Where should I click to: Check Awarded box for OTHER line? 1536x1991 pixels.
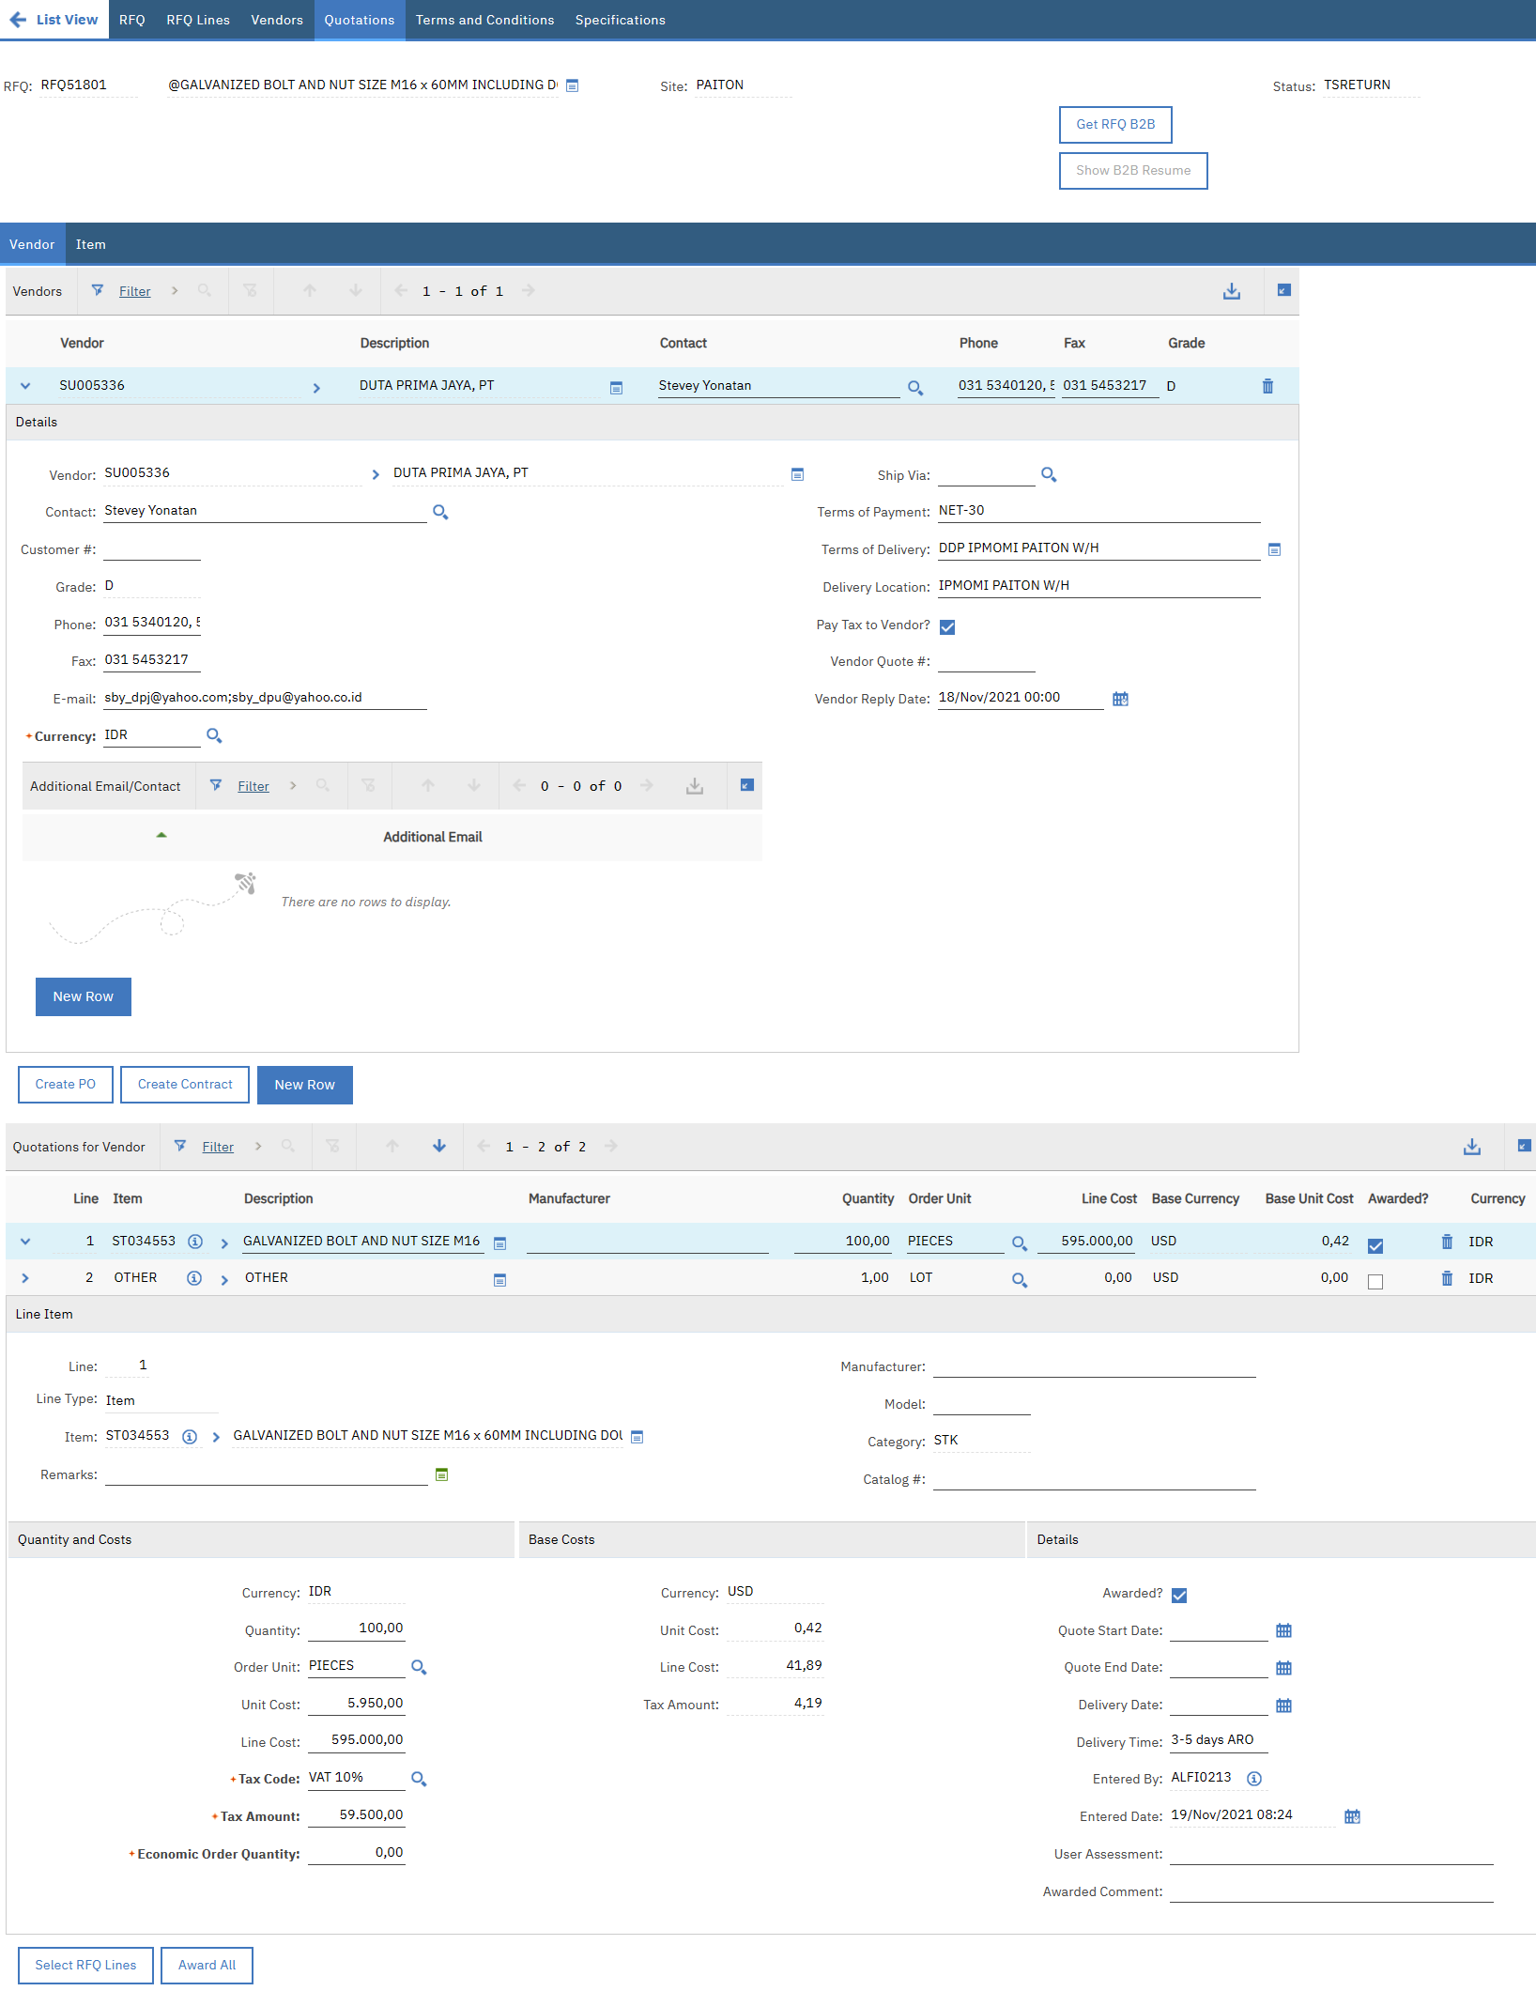(x=1375, y=1282)
